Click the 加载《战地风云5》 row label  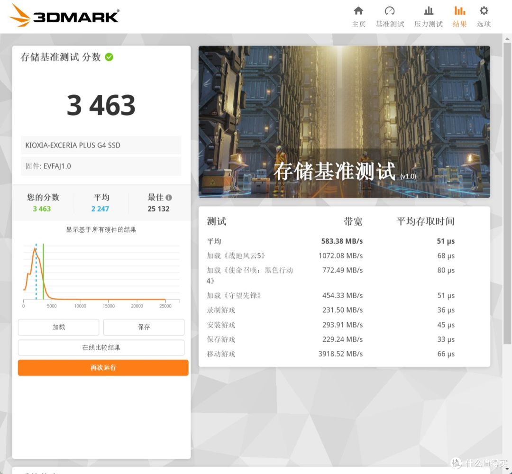pos(236,256)
